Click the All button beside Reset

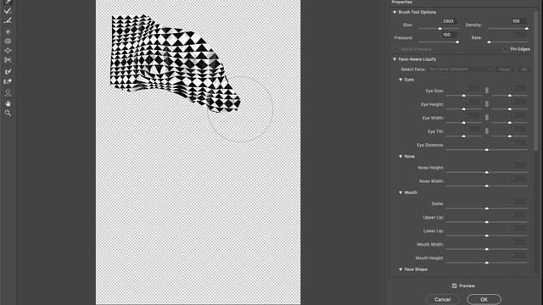pyautogui.click(x=524, y=69)
